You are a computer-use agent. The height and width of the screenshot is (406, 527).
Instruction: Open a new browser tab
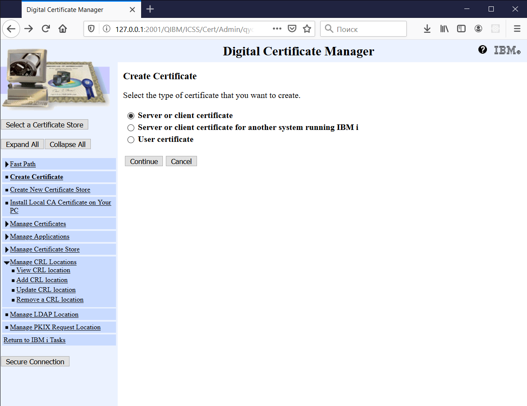coord(150,9)
